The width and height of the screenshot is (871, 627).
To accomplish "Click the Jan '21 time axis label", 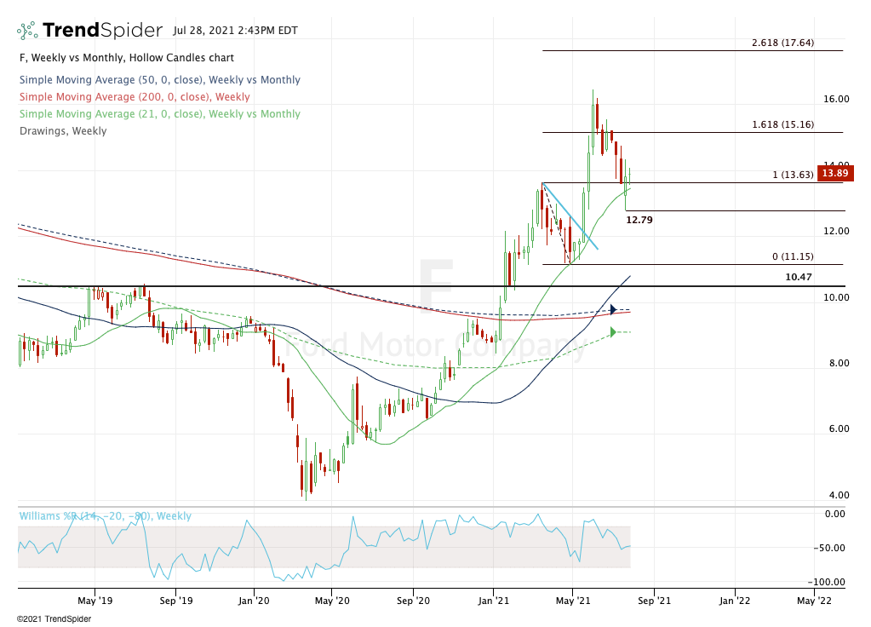I will click(x=494, y=601).
